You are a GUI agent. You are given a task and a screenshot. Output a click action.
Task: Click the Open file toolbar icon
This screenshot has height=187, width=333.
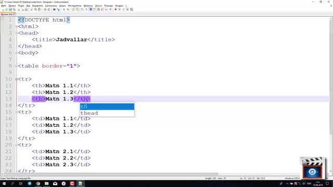point(6,9)
